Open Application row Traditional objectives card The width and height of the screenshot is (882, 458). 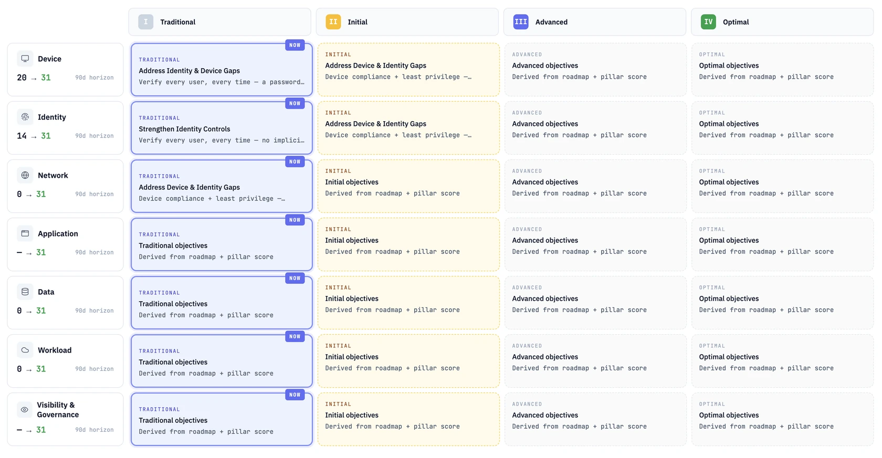(x=222, y=244)
